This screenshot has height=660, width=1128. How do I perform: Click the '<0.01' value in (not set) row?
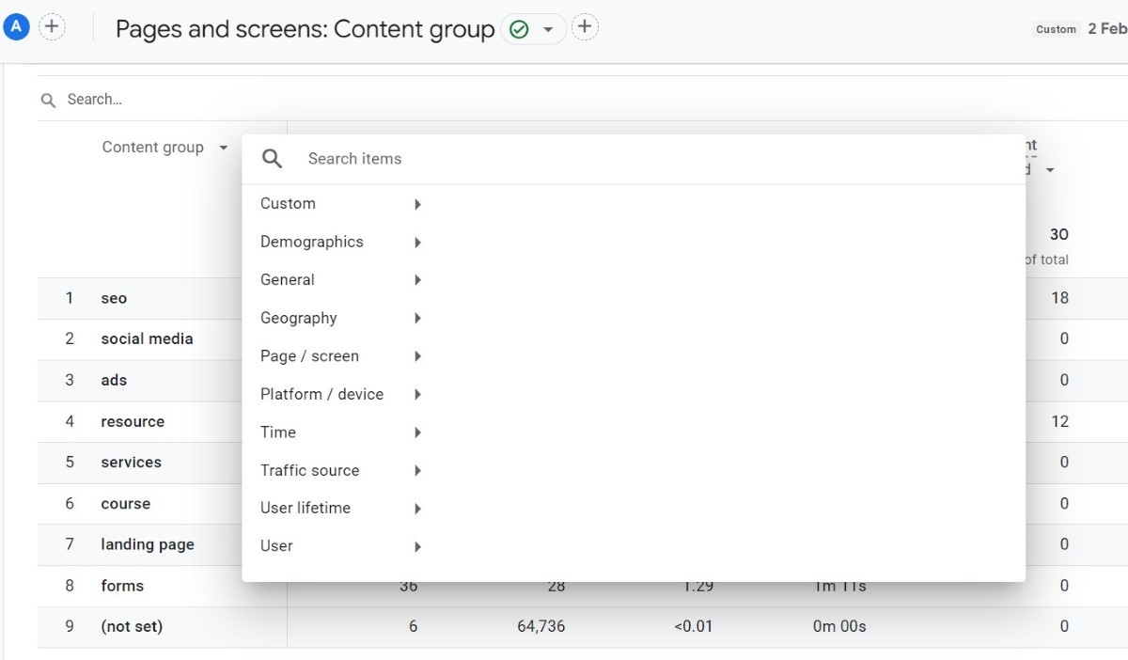[693, 626]
